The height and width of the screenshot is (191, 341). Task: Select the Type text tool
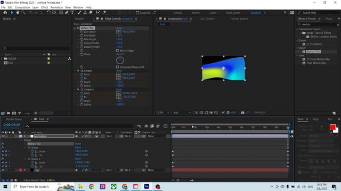[72, 13]
